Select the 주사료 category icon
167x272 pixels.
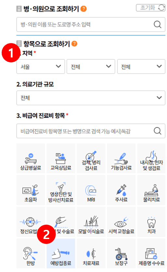point(121,190)
